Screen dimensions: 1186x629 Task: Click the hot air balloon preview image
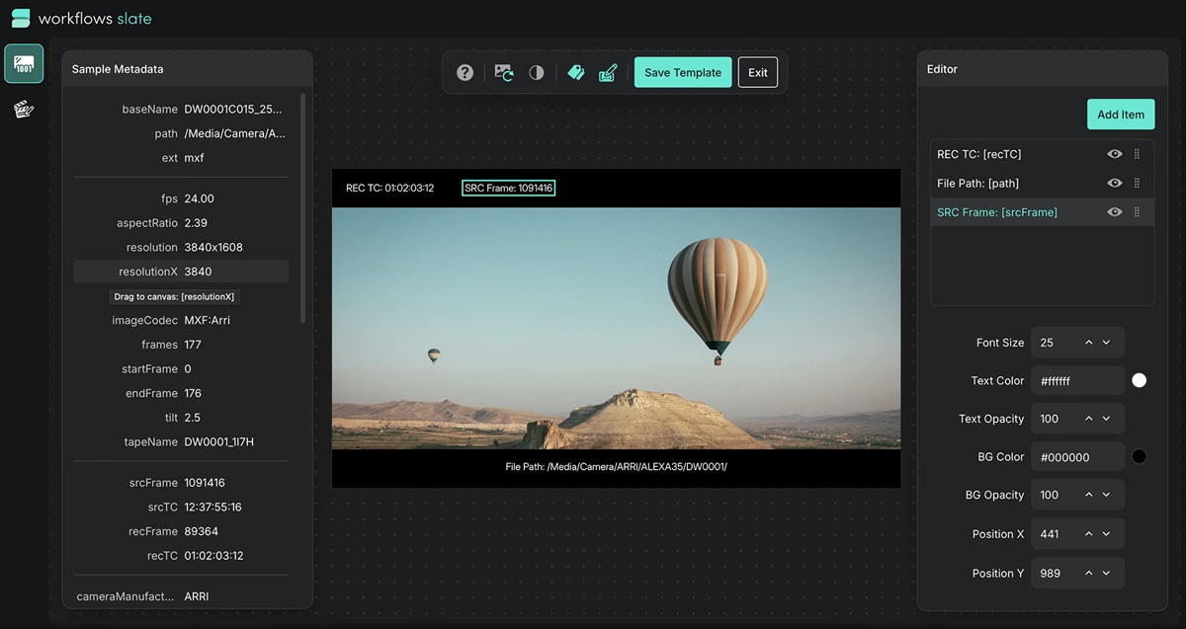pyautogui.click(x=616, y=328)
